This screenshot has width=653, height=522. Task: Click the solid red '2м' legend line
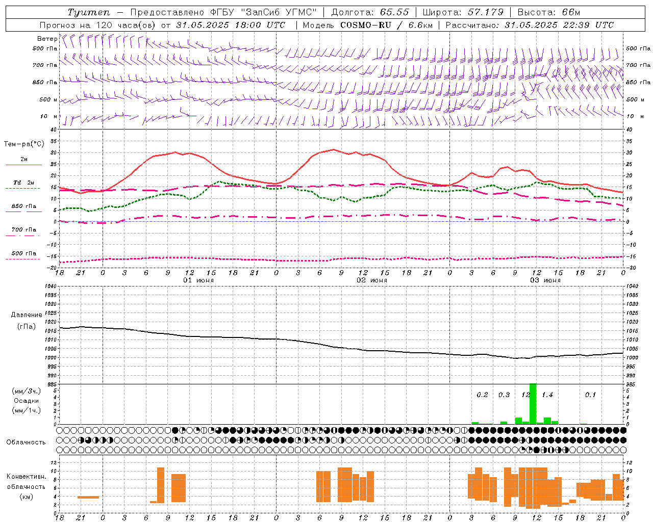23,165
